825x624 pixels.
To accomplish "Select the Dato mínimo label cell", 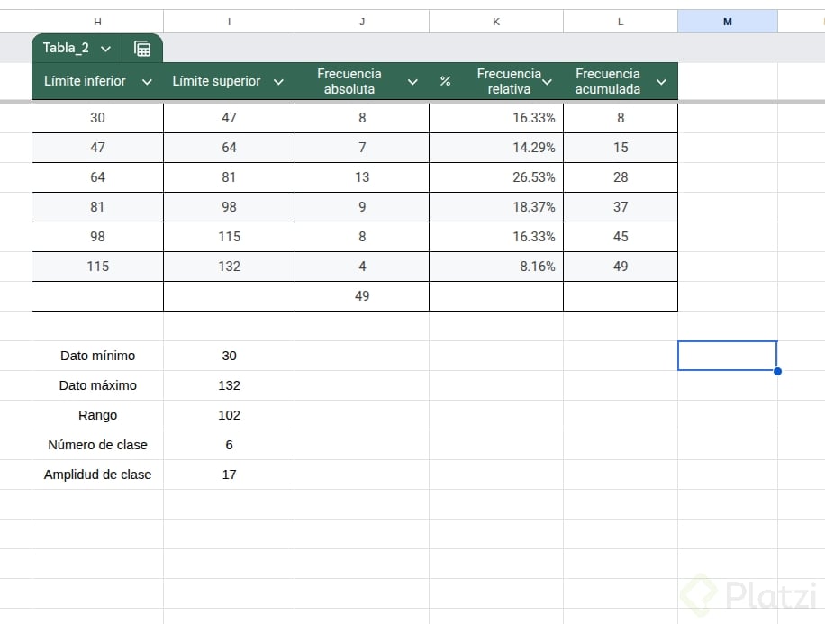I will coord(98,356).
